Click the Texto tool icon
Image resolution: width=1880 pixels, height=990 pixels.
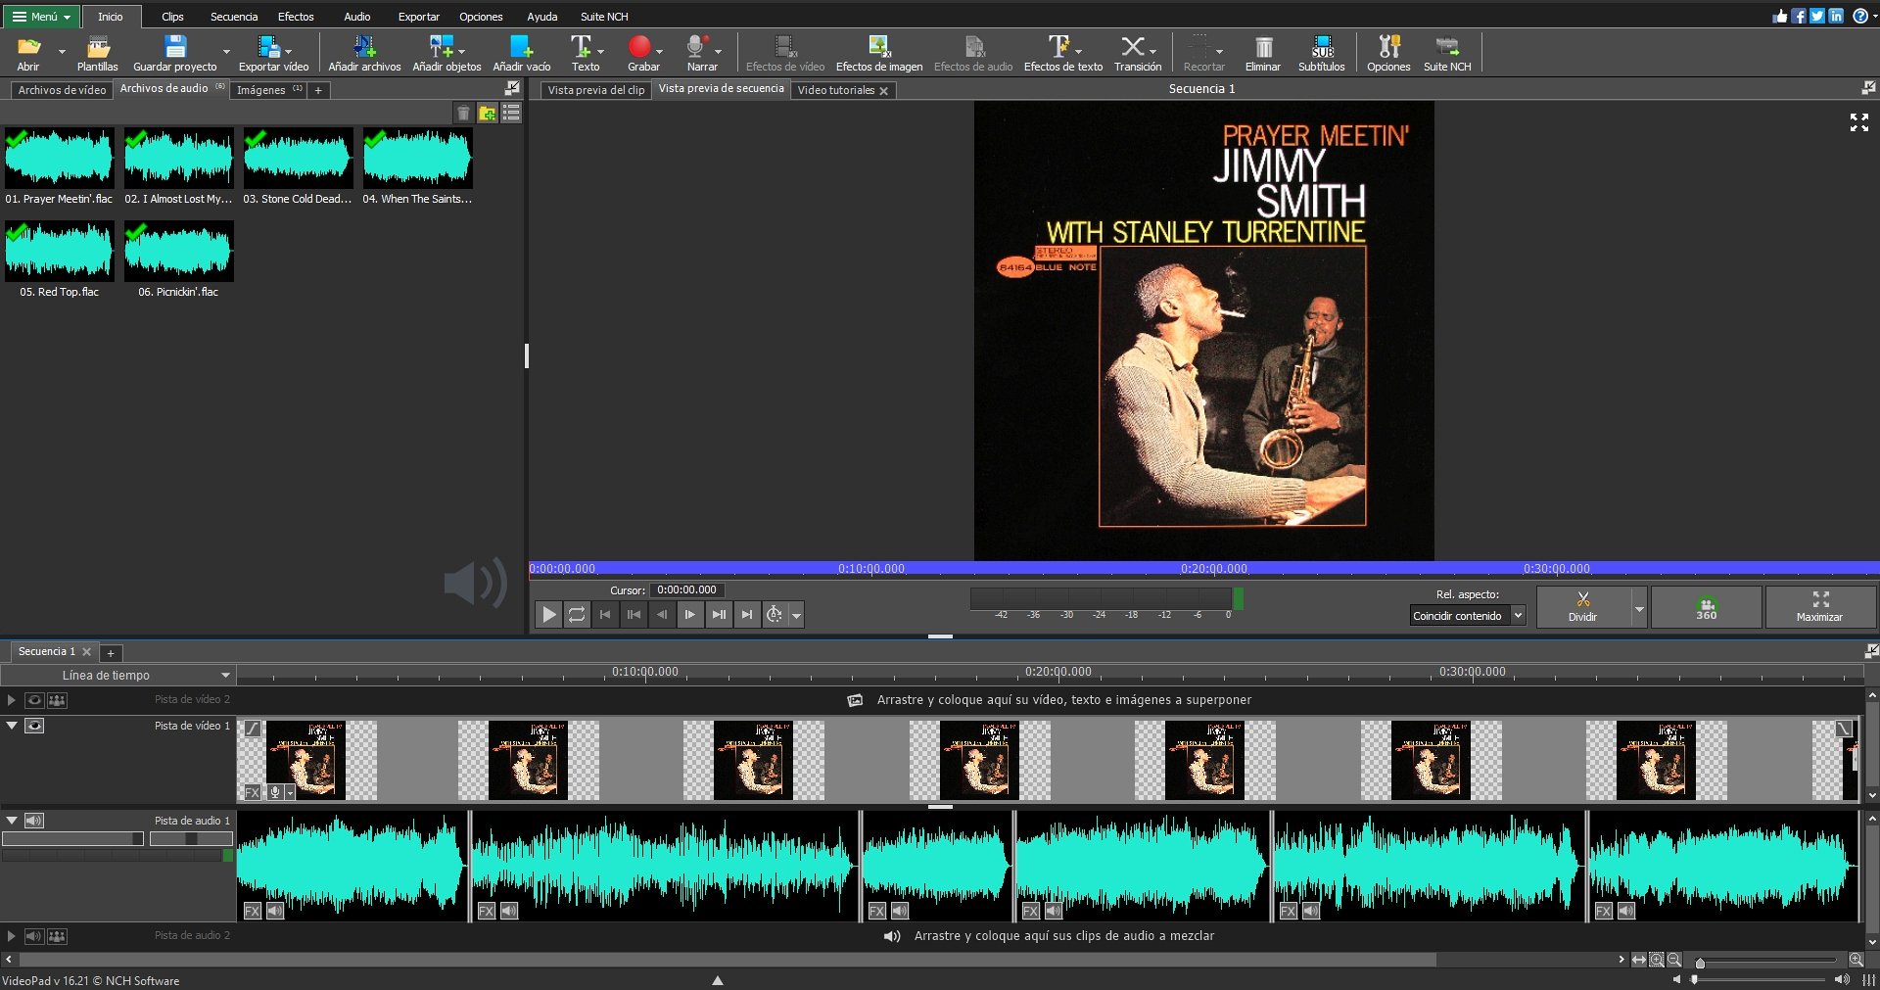click(x=585, y=53)
